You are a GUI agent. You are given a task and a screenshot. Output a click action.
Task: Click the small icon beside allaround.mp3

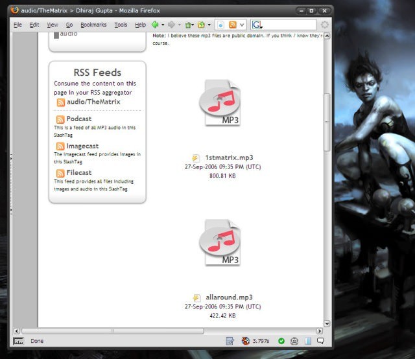pyautogui.click(x=196, y=297)
